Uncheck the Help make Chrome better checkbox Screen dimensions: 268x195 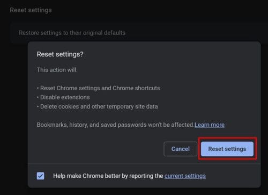coord(41,176)
